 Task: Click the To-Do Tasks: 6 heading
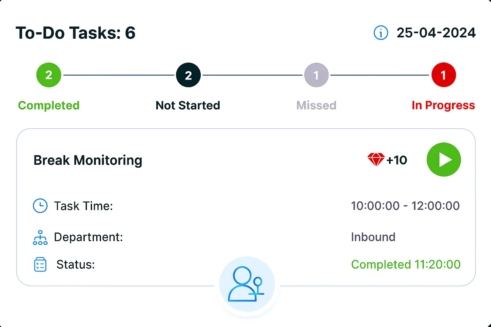click(76, 33)
